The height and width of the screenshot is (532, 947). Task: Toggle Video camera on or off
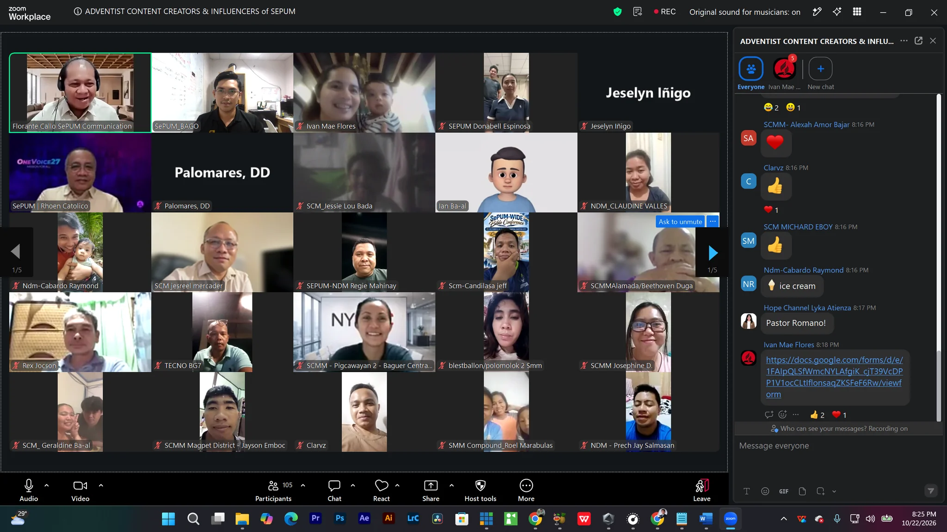tap(80, 490)
